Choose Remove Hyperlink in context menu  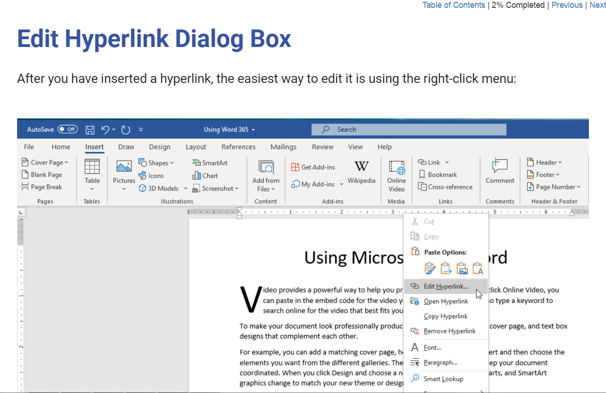(x=446, y=331)
